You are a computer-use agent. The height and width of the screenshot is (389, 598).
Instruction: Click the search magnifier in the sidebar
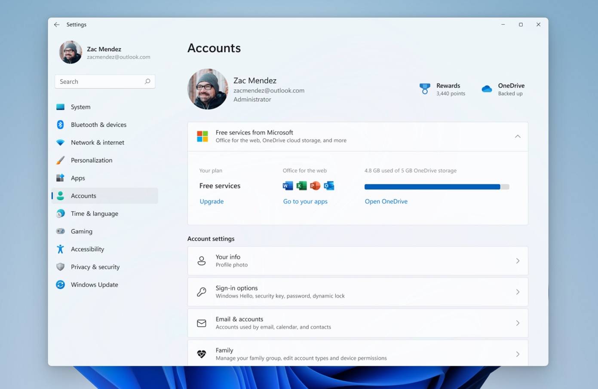point(147,81)
